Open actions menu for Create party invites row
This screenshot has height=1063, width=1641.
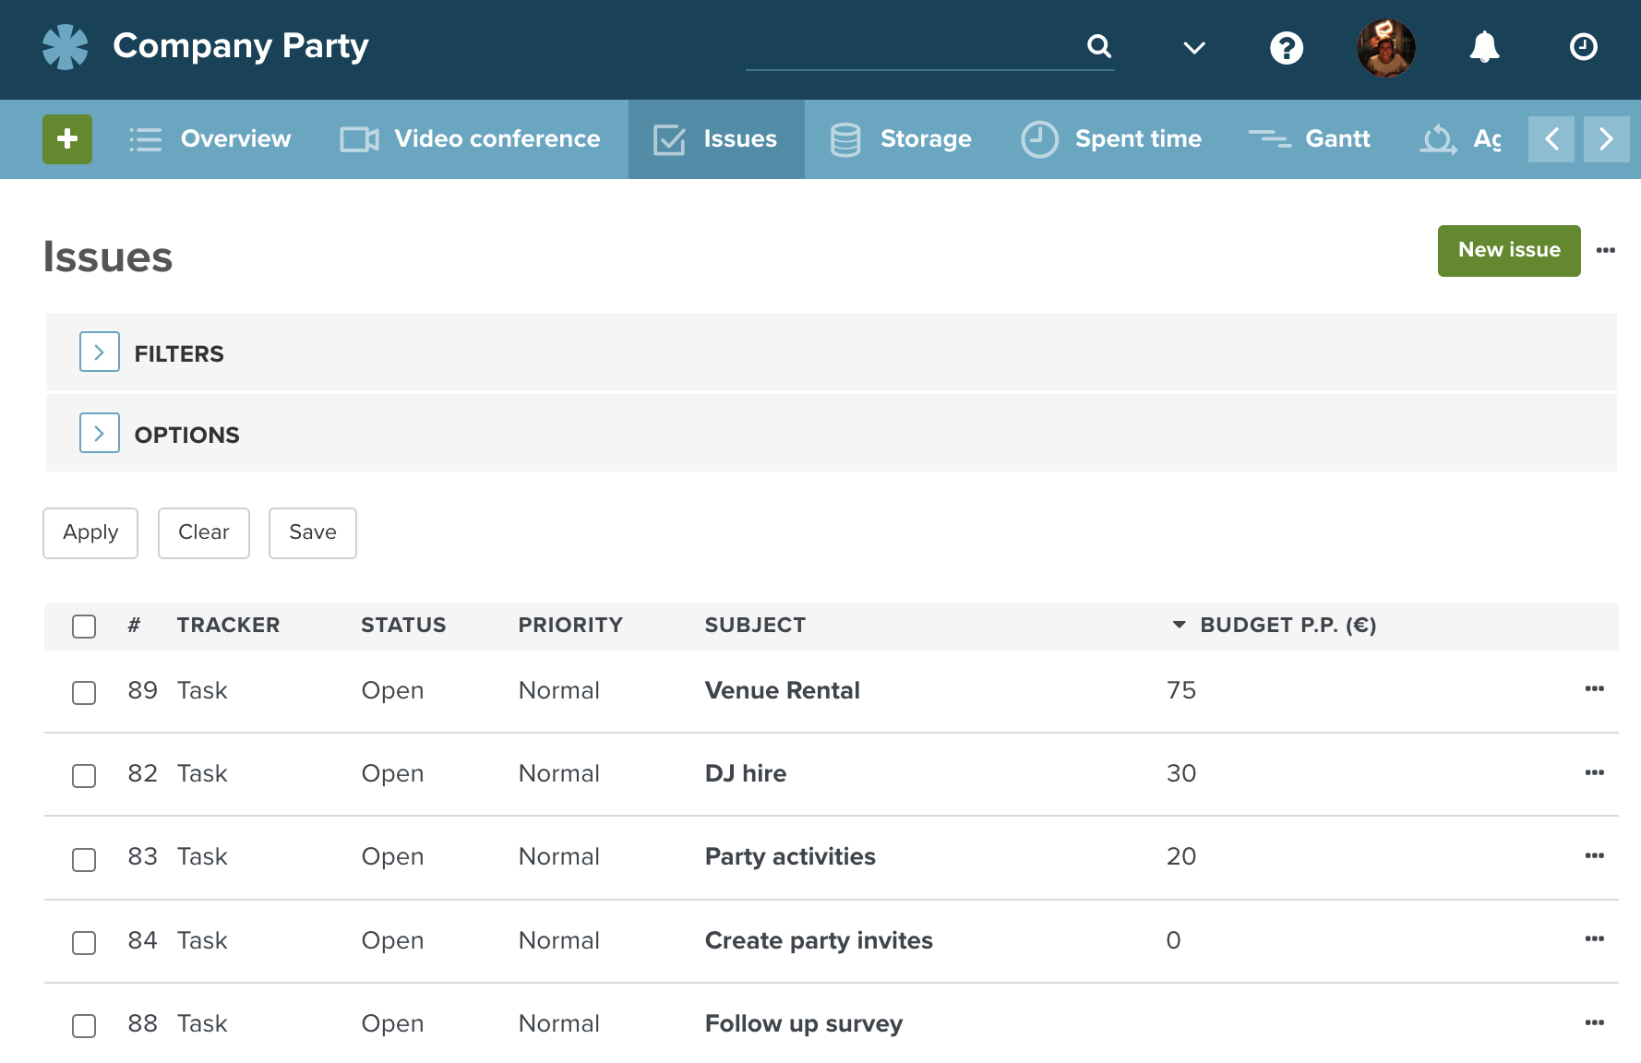pos(1595,938)
